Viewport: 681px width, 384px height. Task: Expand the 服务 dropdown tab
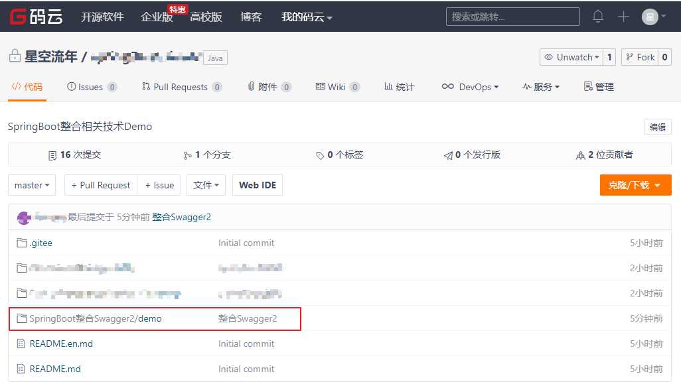pos(540,87)
